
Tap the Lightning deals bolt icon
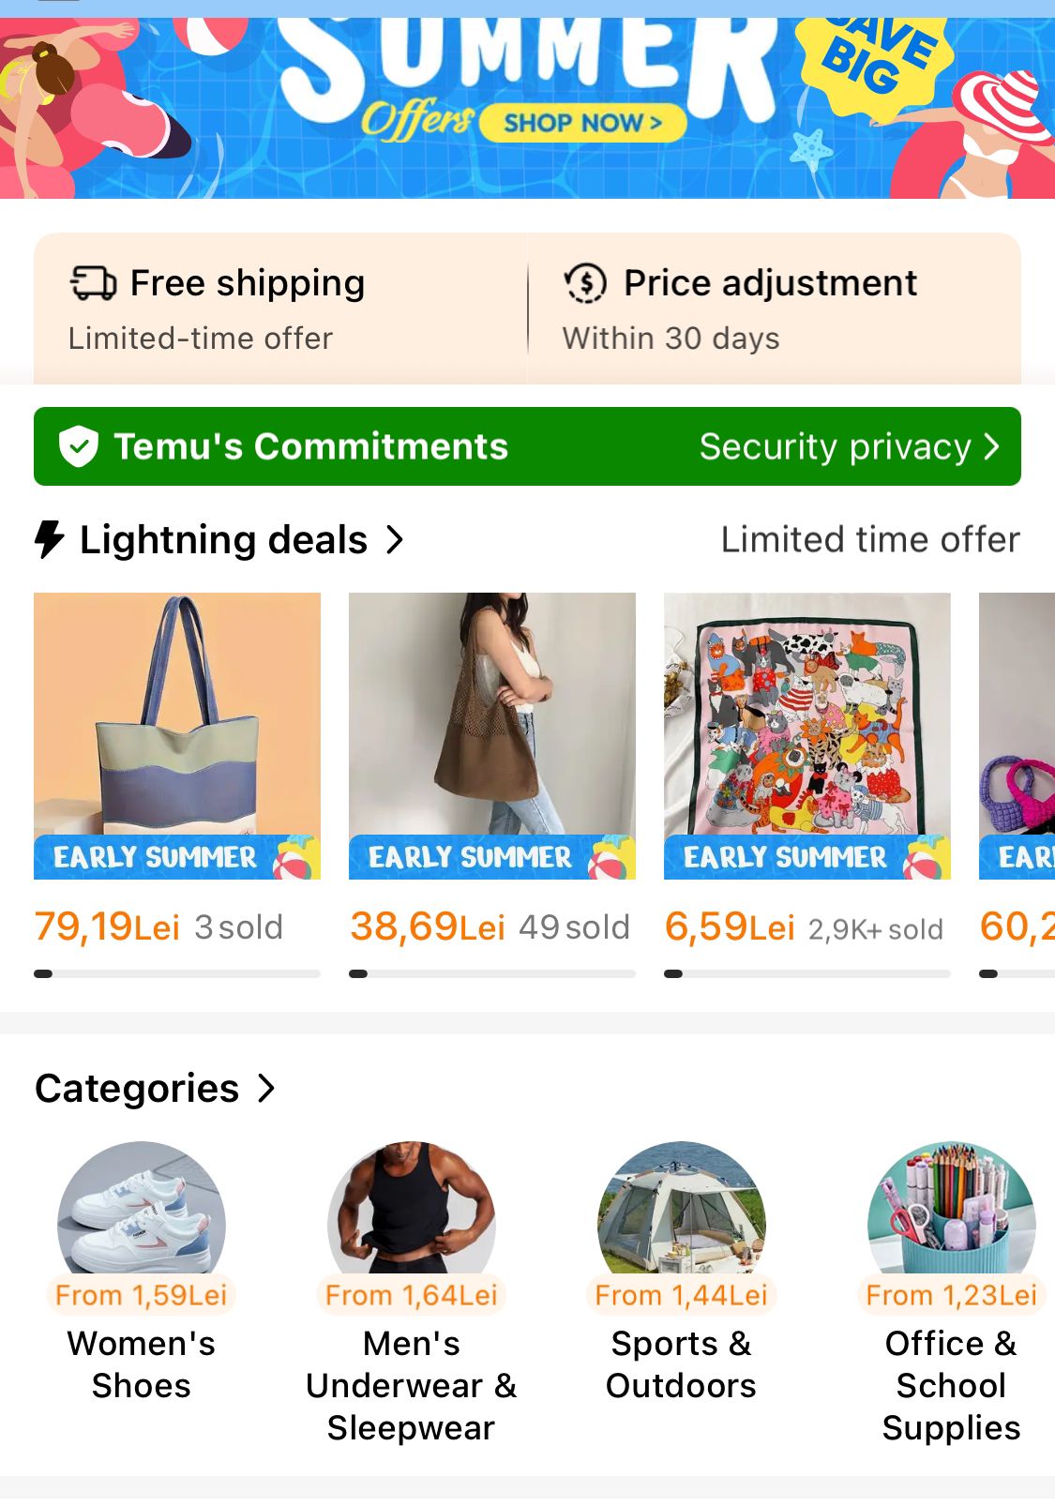(x=49, y=540)
